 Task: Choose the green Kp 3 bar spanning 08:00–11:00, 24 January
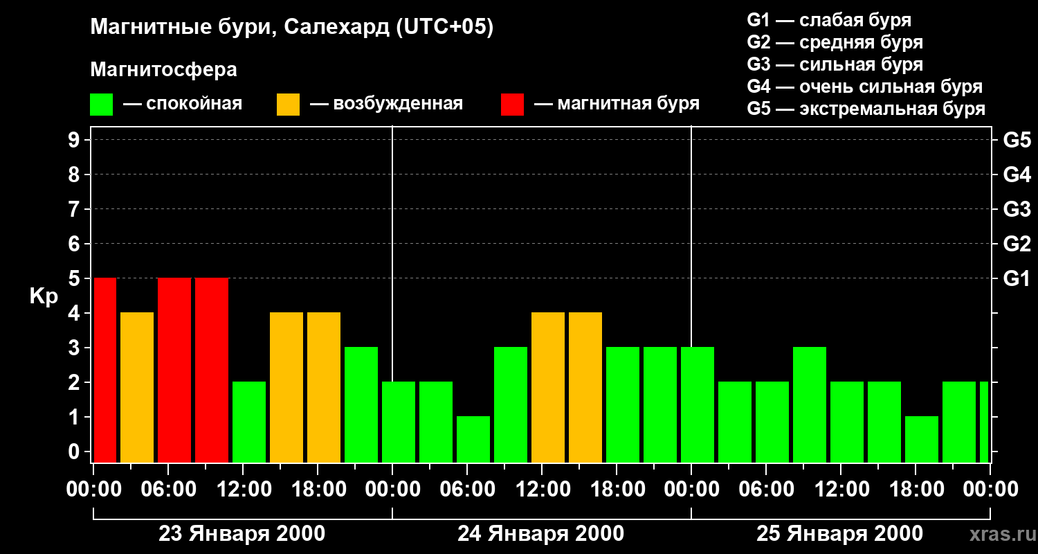point(511,405)
